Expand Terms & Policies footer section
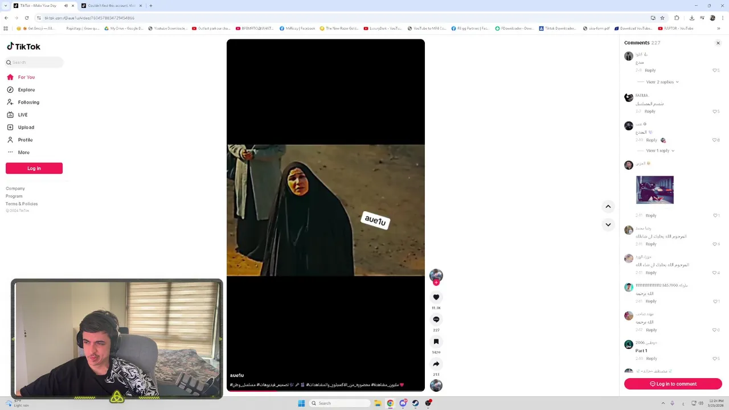Image resolution: width=729 pixels, height=410 pixels. [22, 203]
